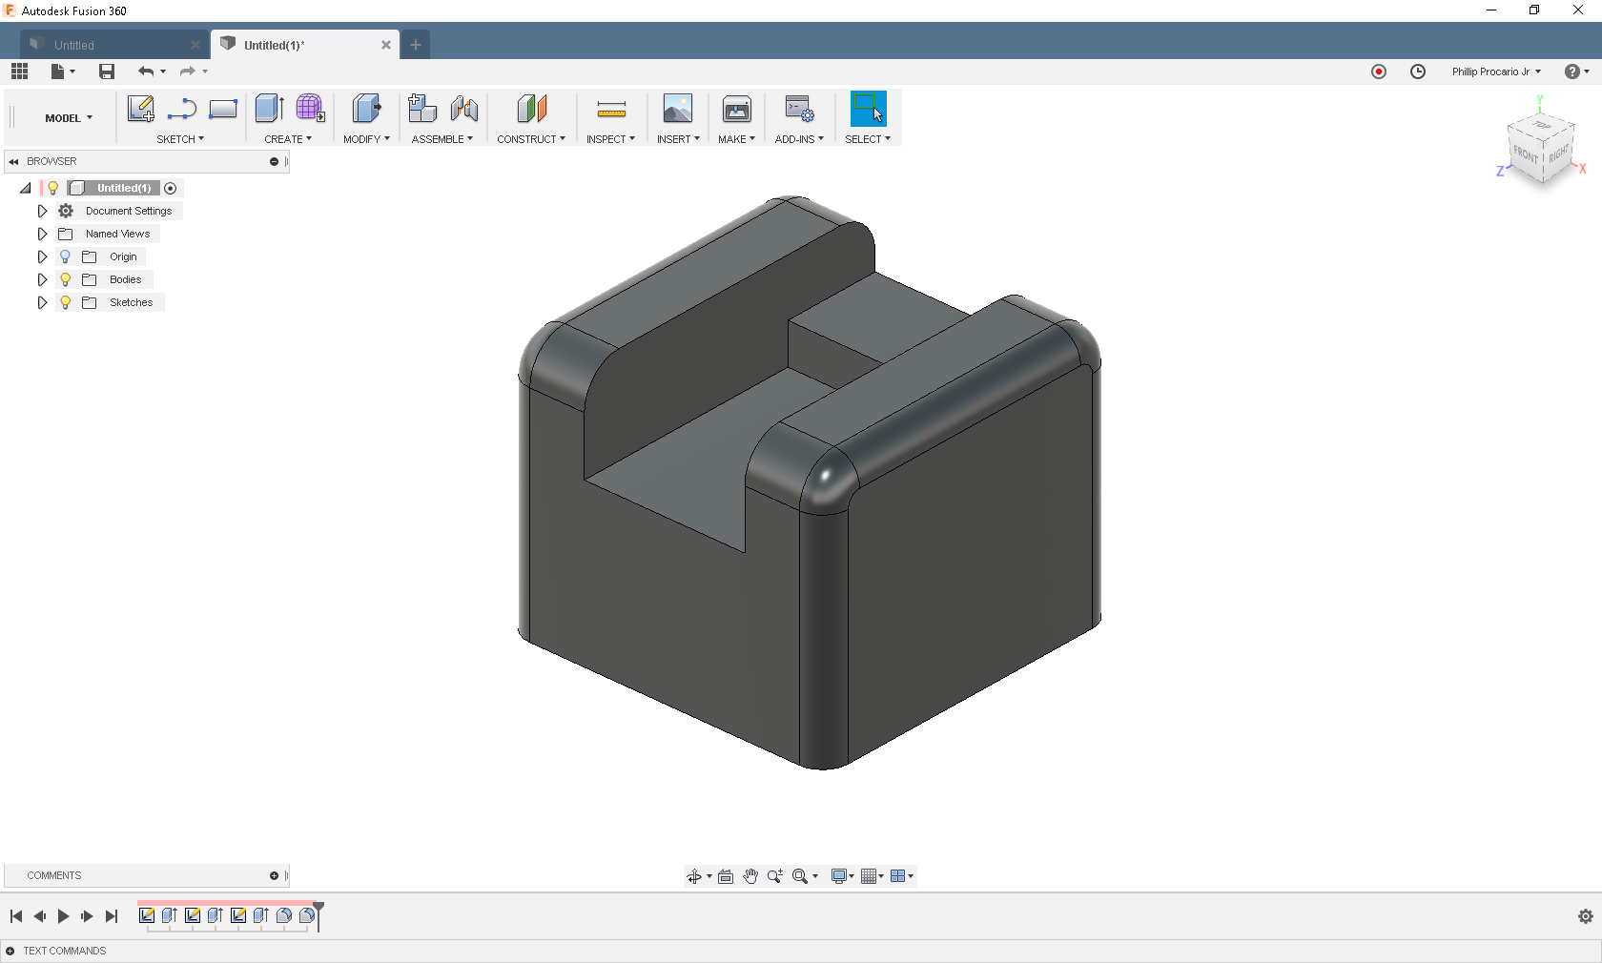Toggle the Browser panel pin button
Viewport: 1602px width, 963px height.
[x=274, y=161]
